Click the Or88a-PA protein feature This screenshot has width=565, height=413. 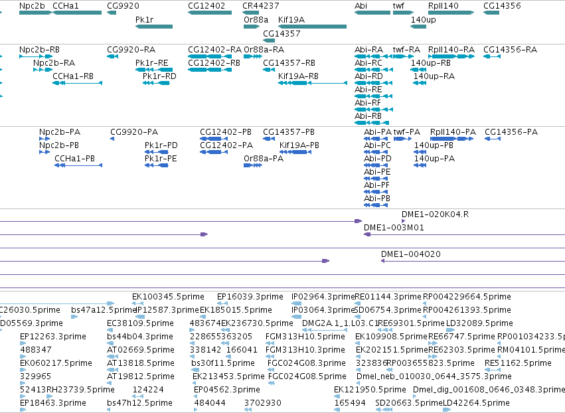(x=252, y=165)
